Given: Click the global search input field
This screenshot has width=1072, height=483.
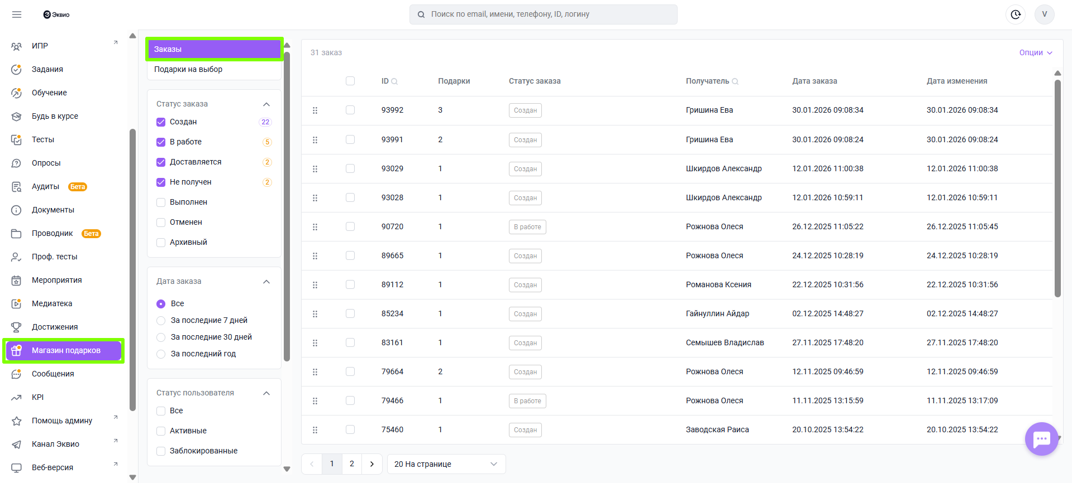Looking at the screenshot, I should 543,15.
